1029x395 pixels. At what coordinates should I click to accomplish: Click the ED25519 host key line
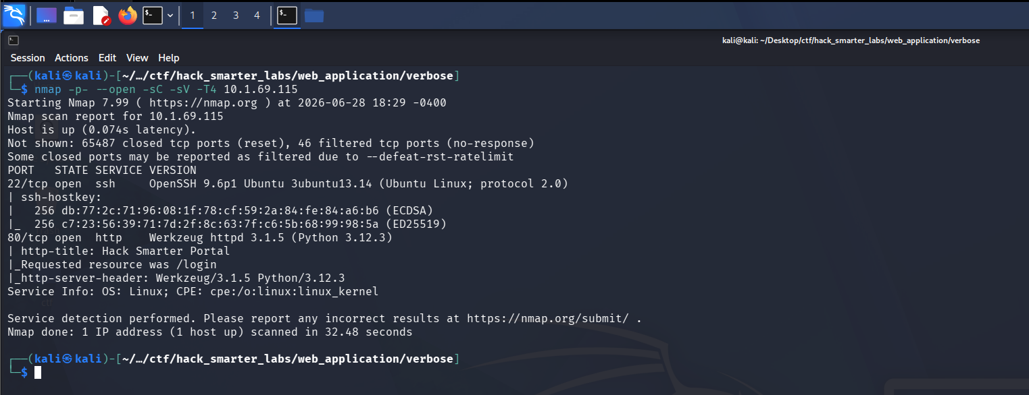(227, 224)
